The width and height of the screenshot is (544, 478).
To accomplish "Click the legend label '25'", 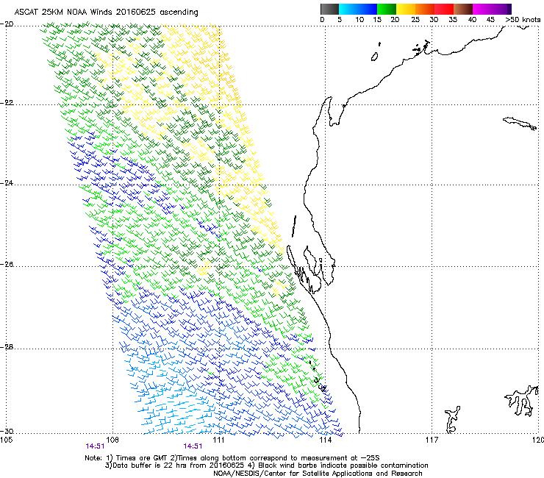I will pyautogui.click(x=415, y=20).
